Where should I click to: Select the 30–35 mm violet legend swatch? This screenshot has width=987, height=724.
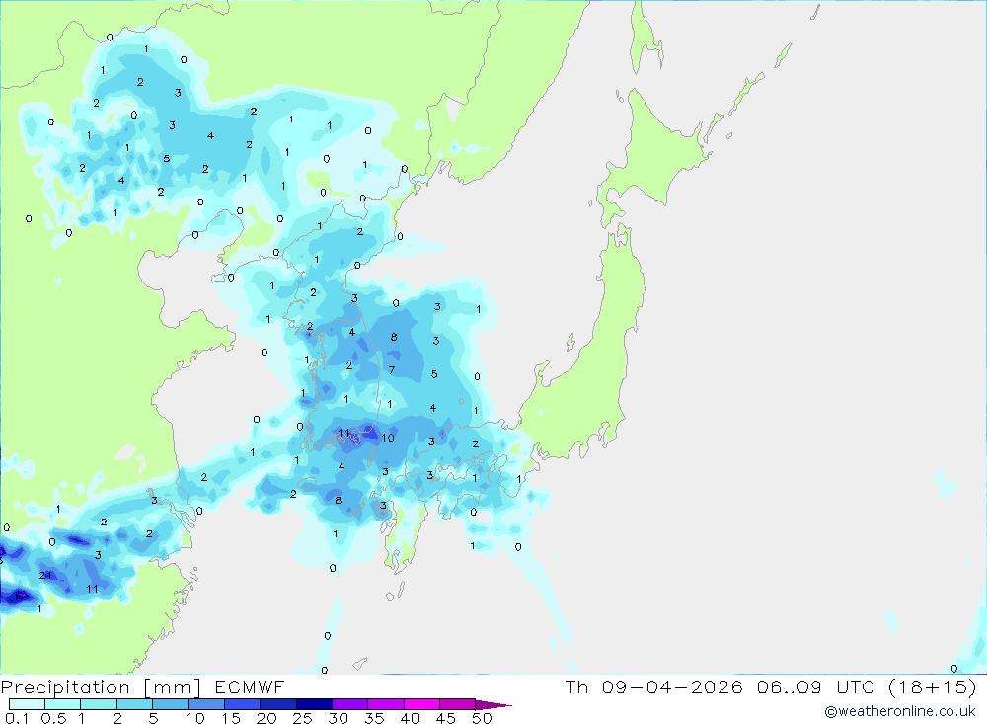coord(349,704)
